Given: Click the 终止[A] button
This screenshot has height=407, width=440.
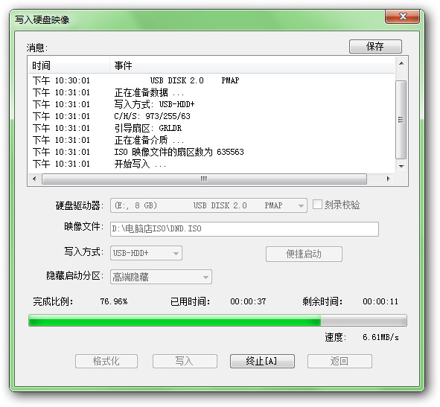Looking at the screenshot, I should [262, 361].
